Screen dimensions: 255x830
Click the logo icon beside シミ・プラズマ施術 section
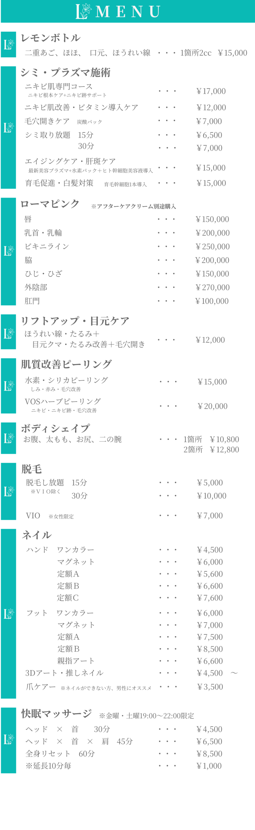9,127
